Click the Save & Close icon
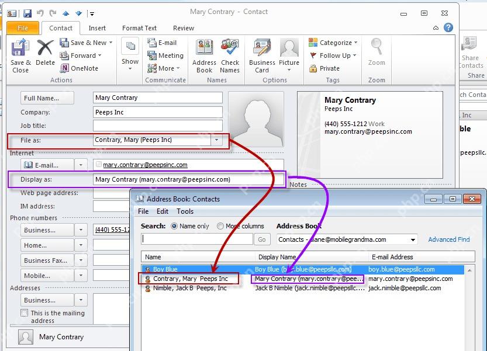This screenshot has width=487, height=351. tap(20, 56)
